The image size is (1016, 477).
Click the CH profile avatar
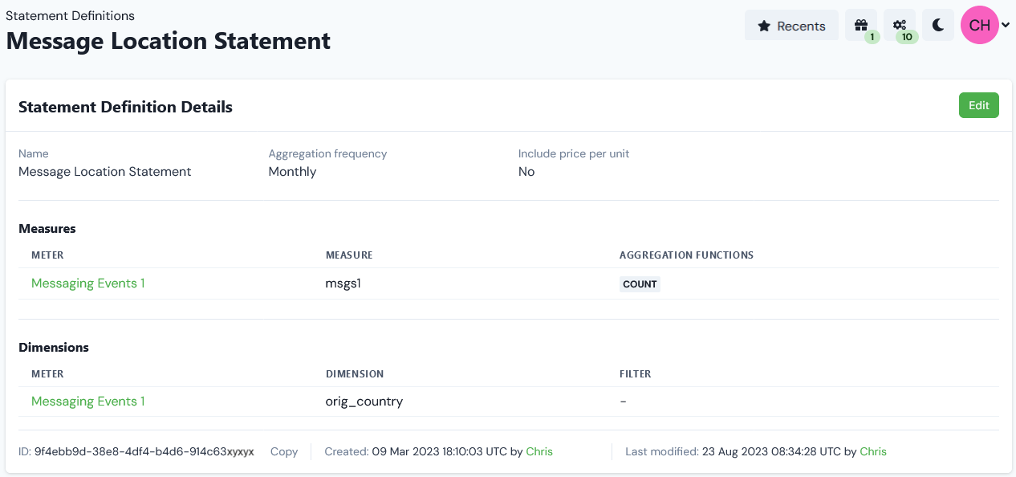pos(979,25)
